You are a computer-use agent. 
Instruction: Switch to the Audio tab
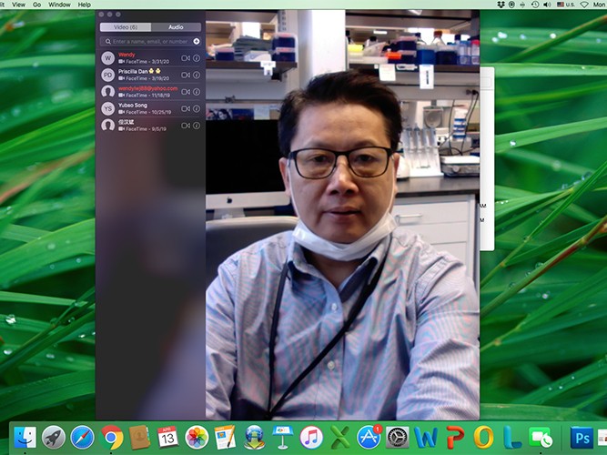point(176,27)
